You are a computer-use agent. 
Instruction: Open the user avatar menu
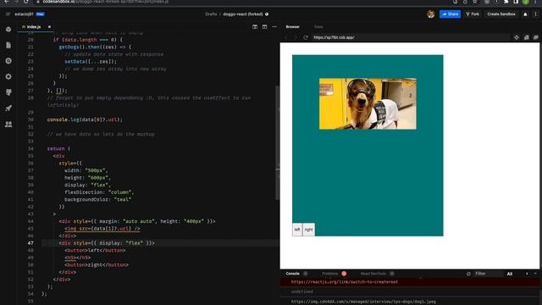pyautogui.click(x=431, y=14)
